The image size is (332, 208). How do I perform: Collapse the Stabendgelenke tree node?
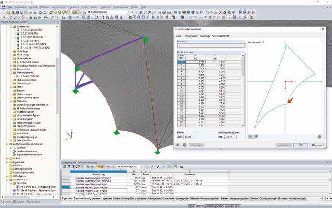(x=11, y=73)
